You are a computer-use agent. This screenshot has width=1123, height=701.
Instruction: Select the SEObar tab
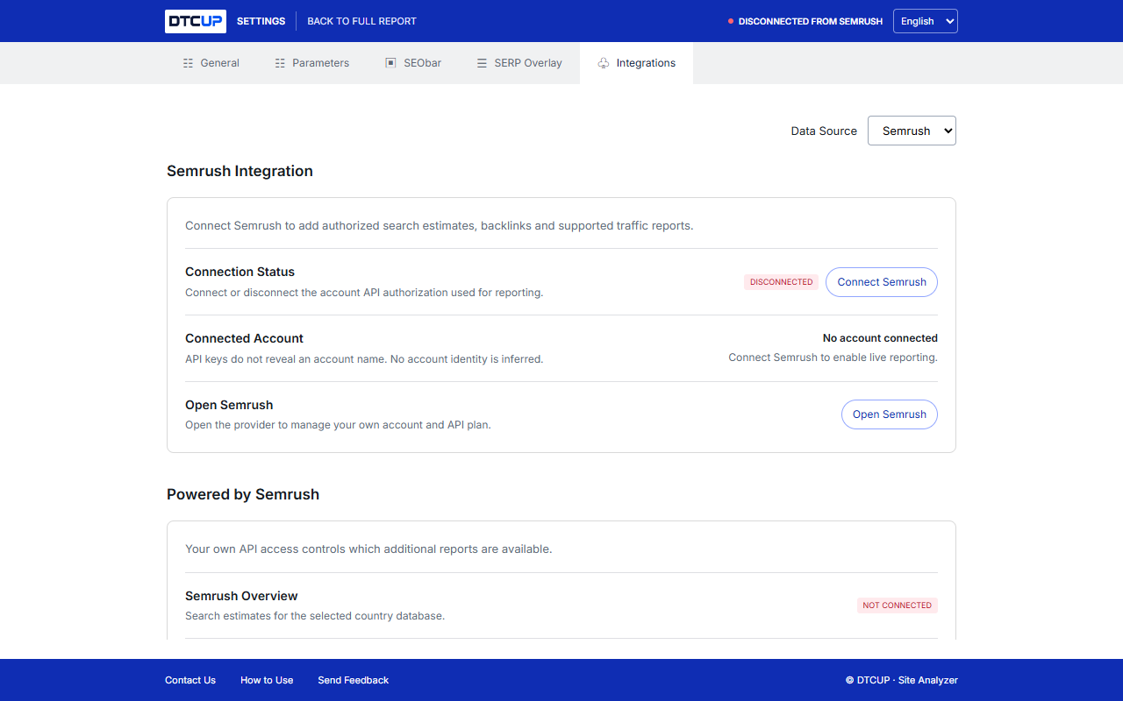point(413,63)
